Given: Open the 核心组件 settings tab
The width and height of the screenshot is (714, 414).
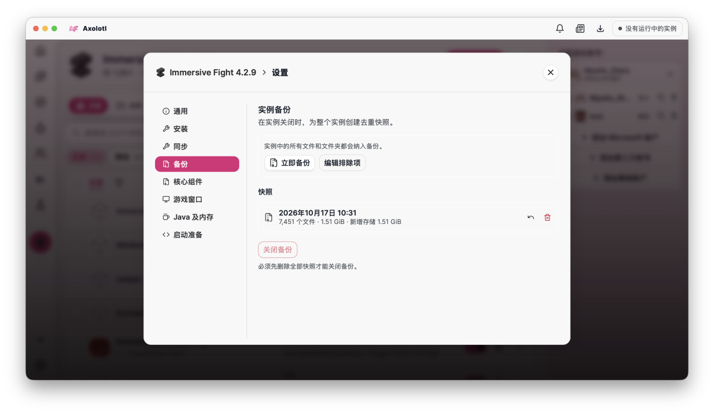Looking at the screenshot, I should coord(197,182).
